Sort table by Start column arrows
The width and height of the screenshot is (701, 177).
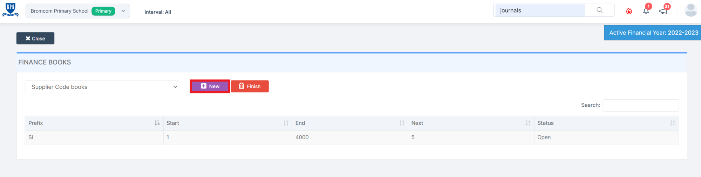pos(286,123)
